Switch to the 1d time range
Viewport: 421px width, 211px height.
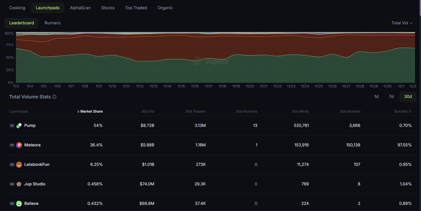pos(376,96)
